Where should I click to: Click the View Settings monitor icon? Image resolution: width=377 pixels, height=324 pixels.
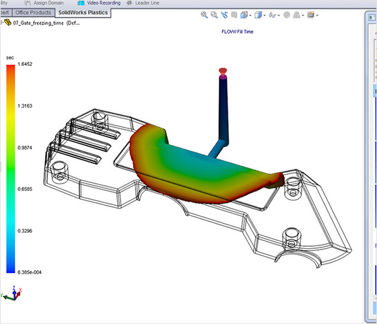point(311,15)
